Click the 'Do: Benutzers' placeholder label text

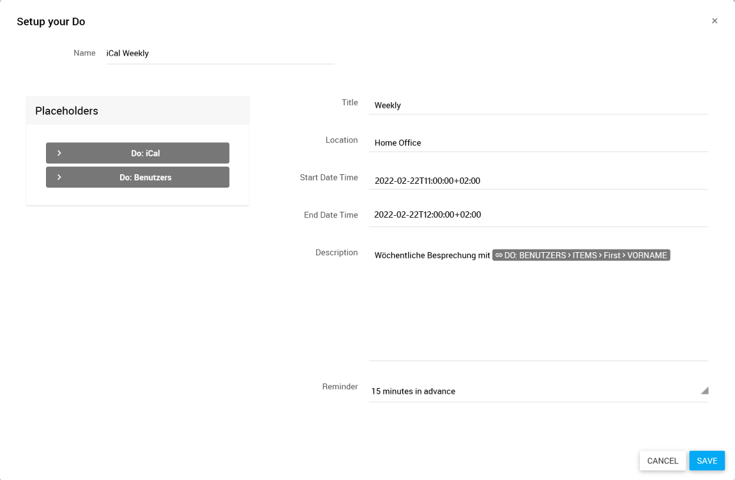(x=145, y=177)
